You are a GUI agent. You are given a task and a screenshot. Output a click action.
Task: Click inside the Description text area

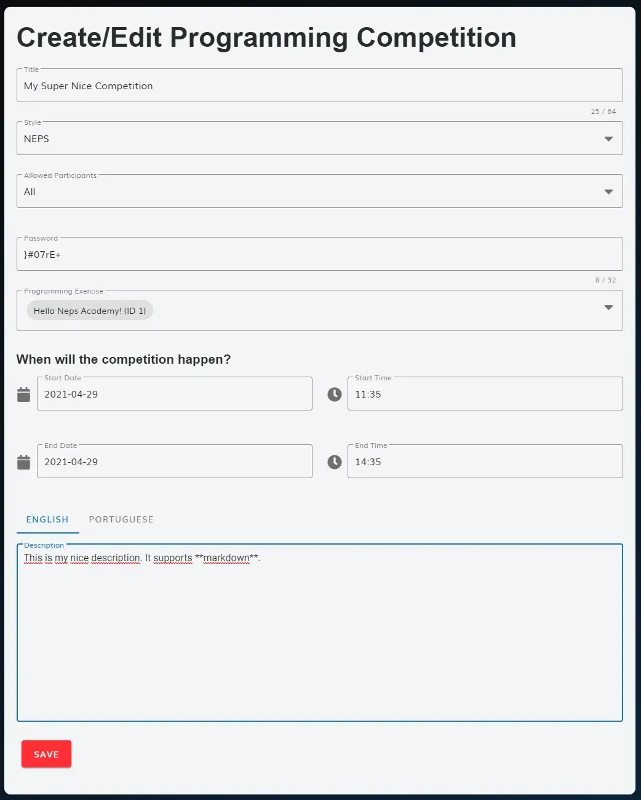pyautogui.click(x=319, y=633)
